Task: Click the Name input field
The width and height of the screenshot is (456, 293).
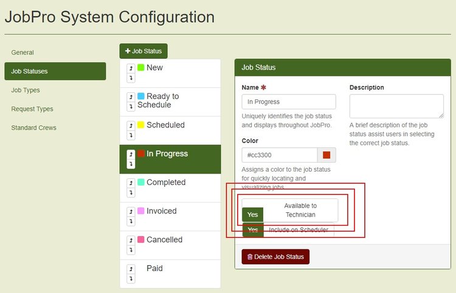Action: click(x=289, y=102)
